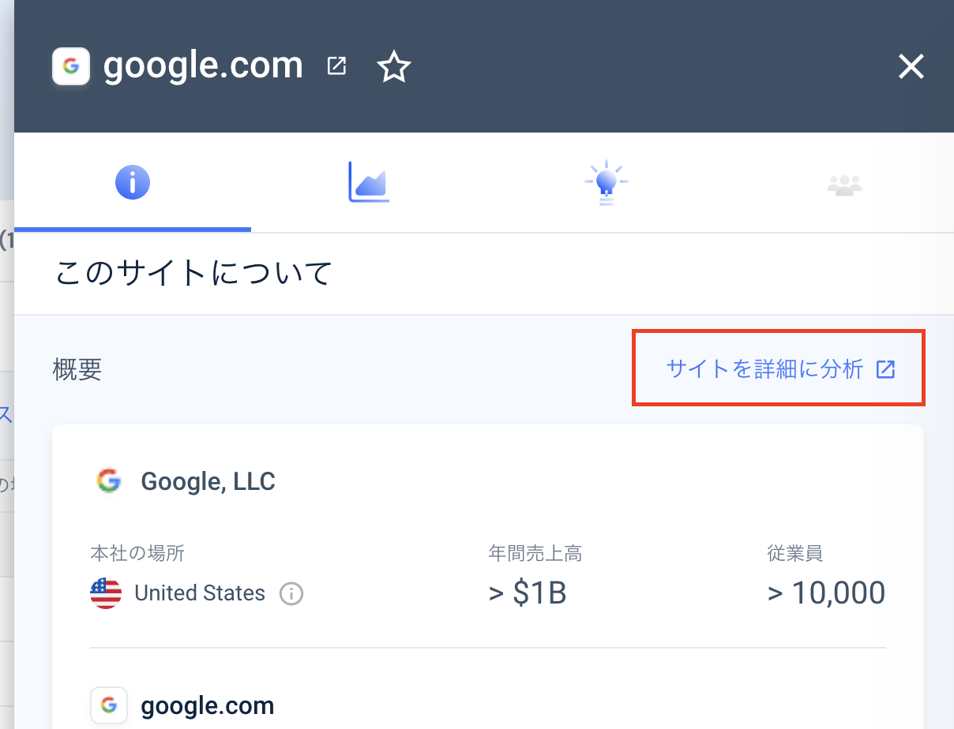Click the 年間売上高 label
This screenshot has width=954, height=729.
(535, 554)
